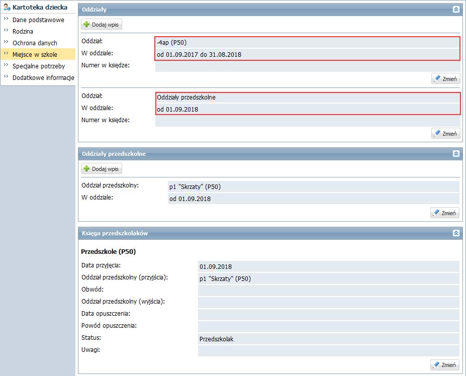Select Miejsce w szkole menu item

click(x=38, y=54)
